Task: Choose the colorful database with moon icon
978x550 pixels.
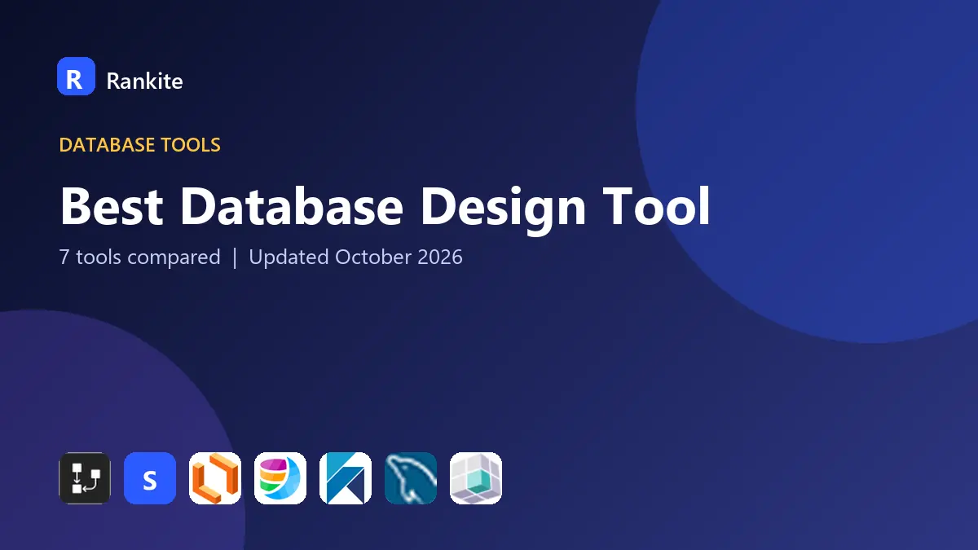Action: [280, 478]
